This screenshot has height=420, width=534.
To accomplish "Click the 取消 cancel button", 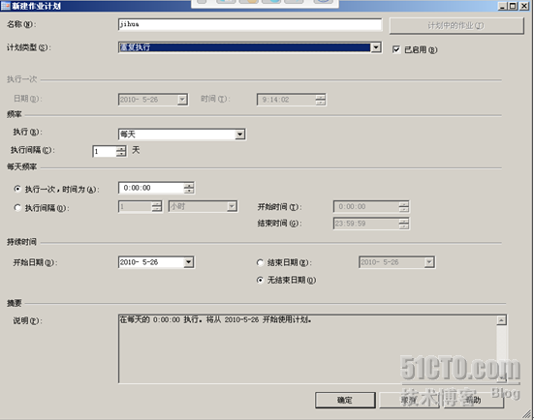I will tap(409, 401).
